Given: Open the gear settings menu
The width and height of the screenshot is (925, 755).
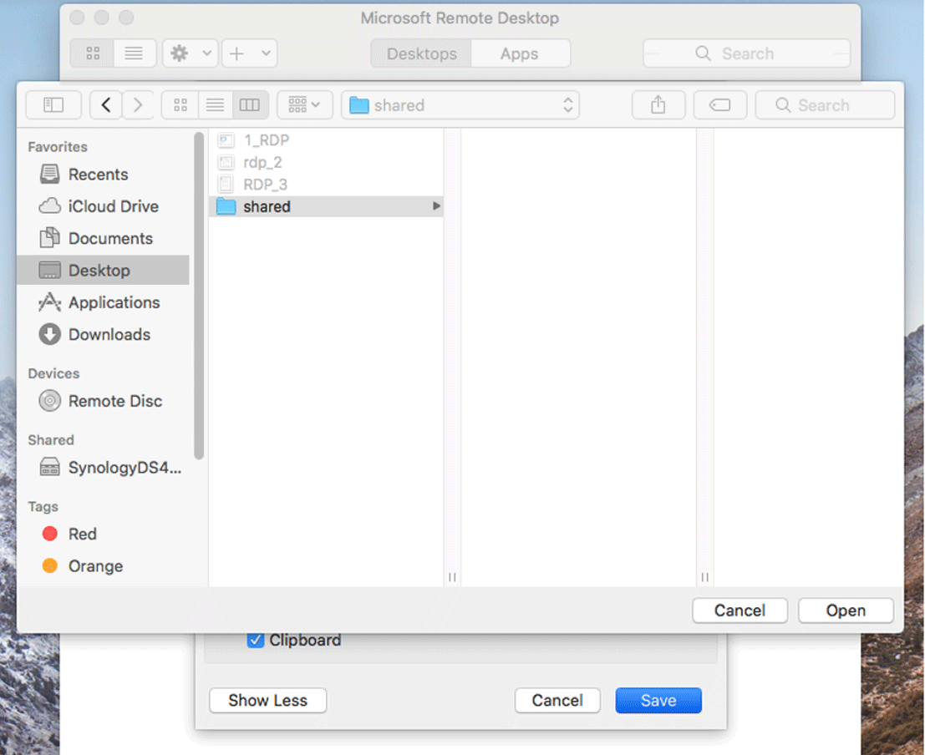Looking at the screenshot, I should pos(191,53).
